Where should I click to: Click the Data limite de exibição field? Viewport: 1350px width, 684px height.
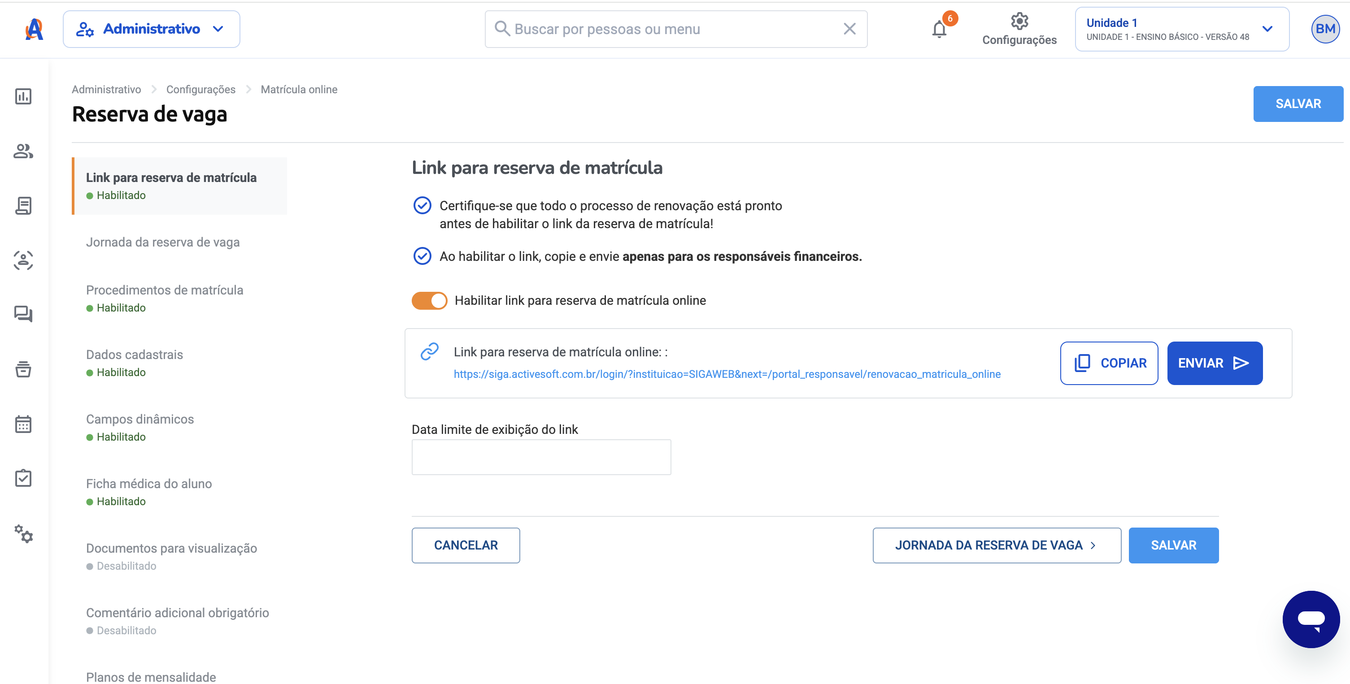click(x=541, y=457)
